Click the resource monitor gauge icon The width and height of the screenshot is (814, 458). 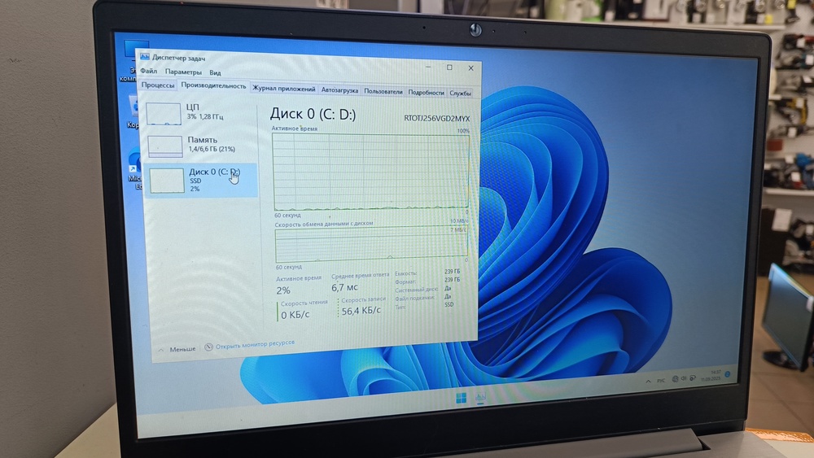click(208, 347)
